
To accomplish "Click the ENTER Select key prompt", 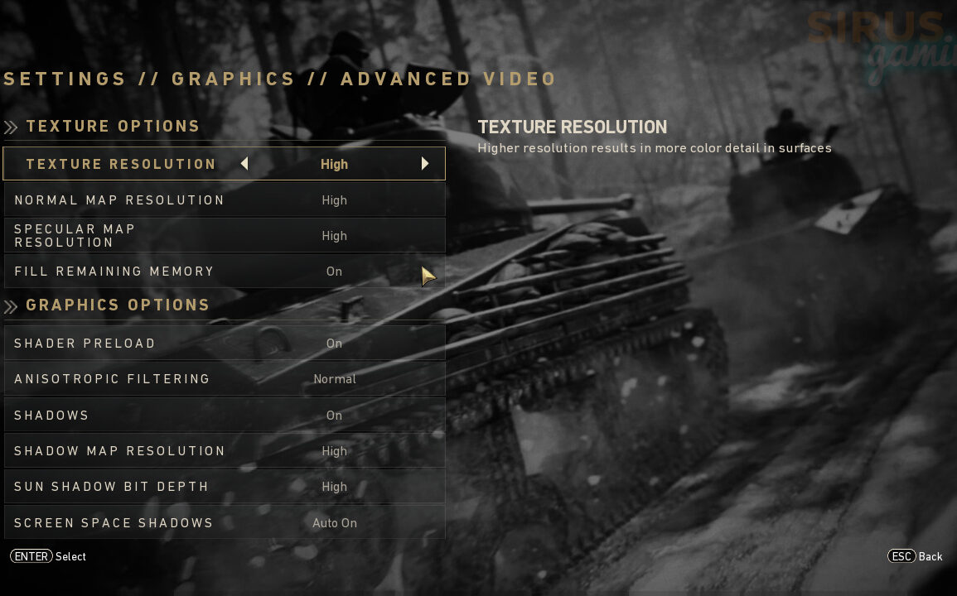I will pyautogui.click(x=47, y=555).
